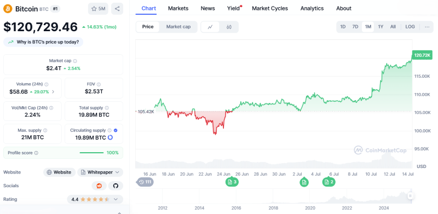Select the line chart view icon
Viewport: 438px width, 214px height.
pyautogui.click(x=210, y=27)
